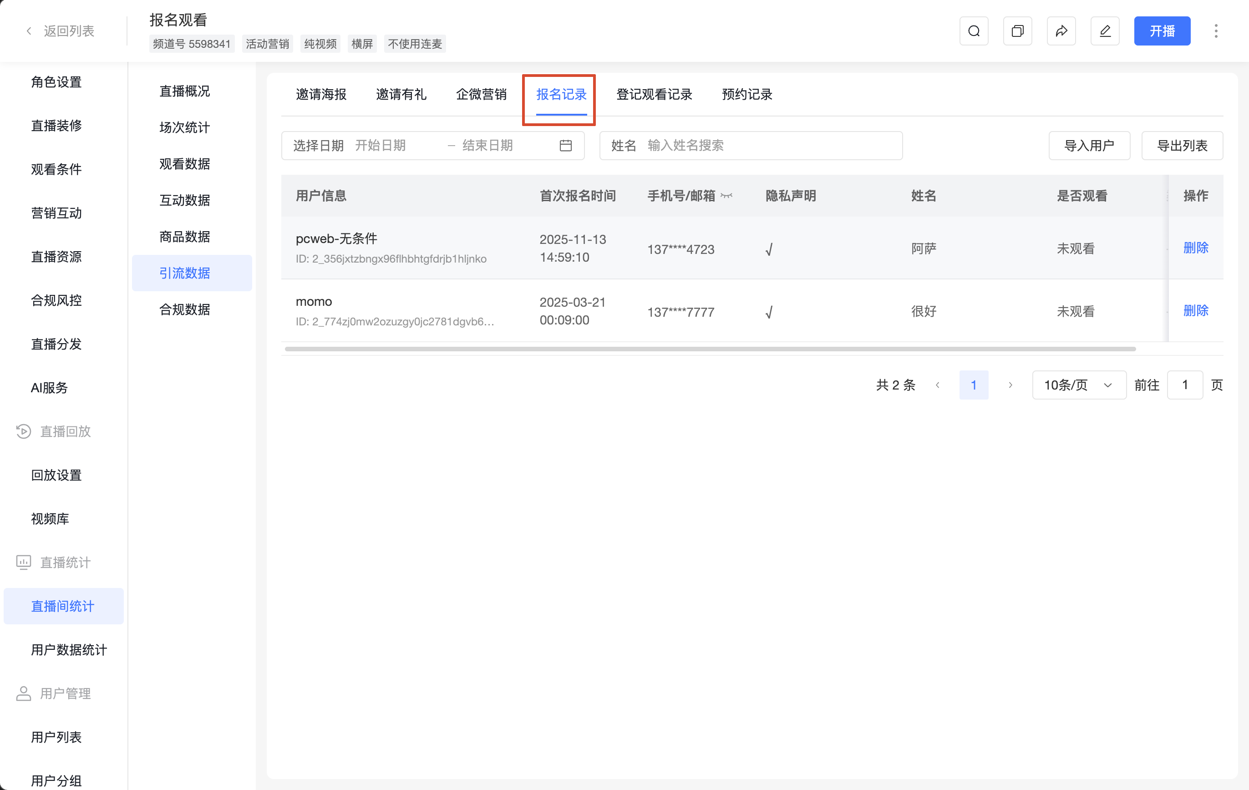Screen dimensions: 1249x790
Task: Click the 直播统计 chart section icon
Action: pyautogui.click(x=23, y=562)
